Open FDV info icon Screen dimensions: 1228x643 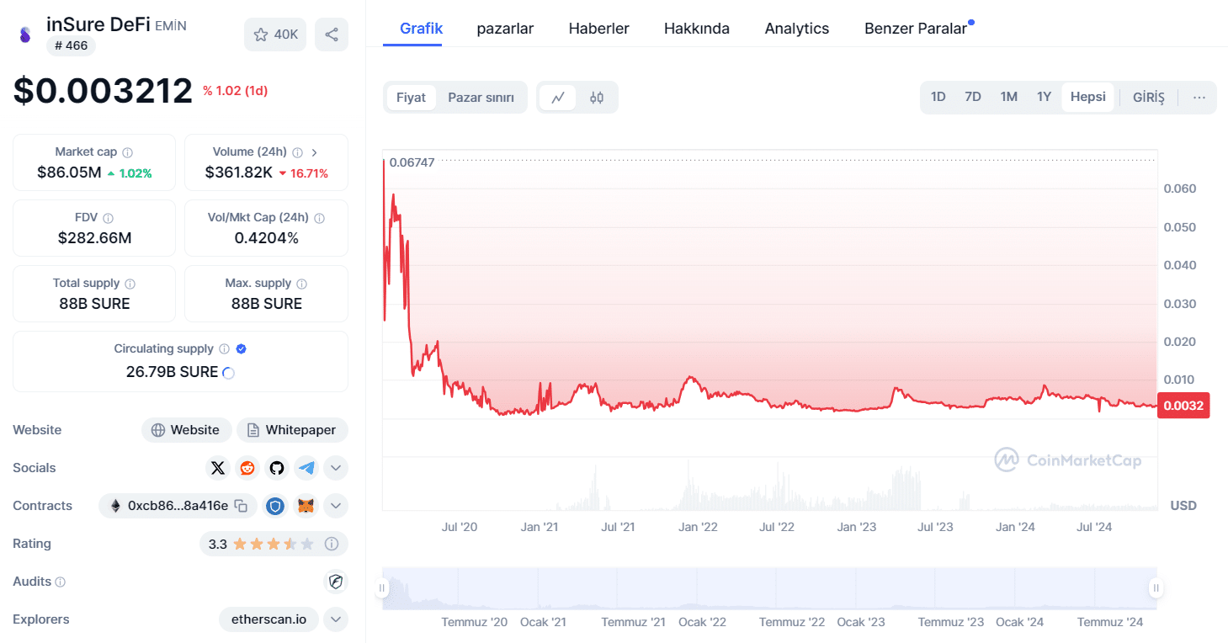pyautogui.click(x=108, y=218)
